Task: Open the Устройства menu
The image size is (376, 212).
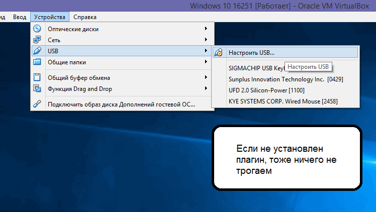Action: 50,17
